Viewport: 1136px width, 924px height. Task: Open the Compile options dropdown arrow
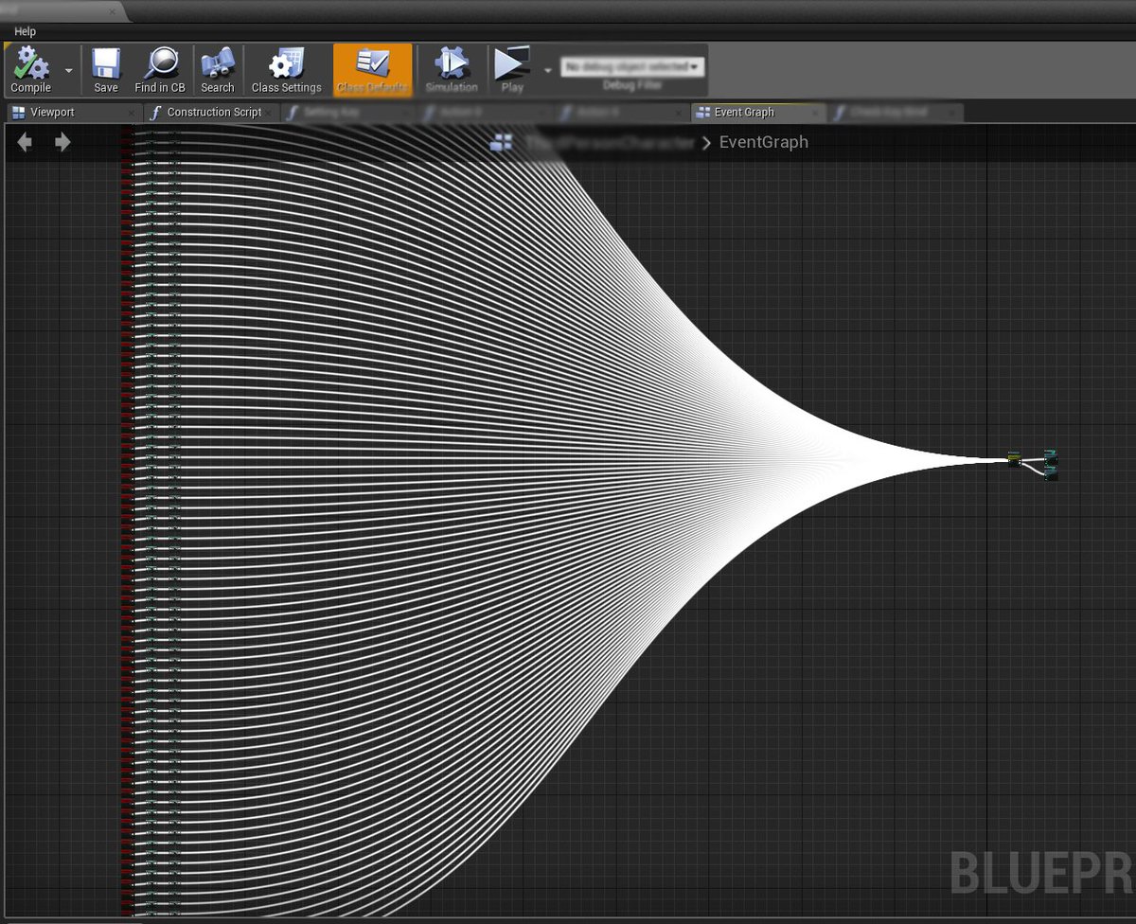(x=68, y=71)
